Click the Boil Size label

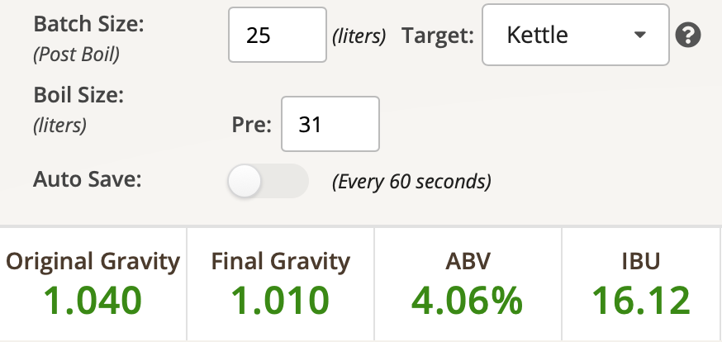pos(78,95)
